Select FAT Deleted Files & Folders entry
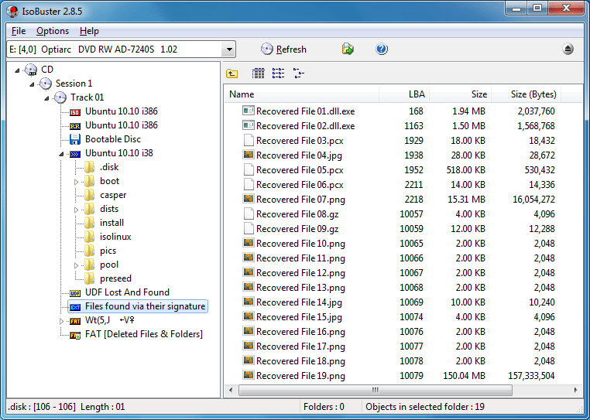590x420 pixels. tap(136, 334)
